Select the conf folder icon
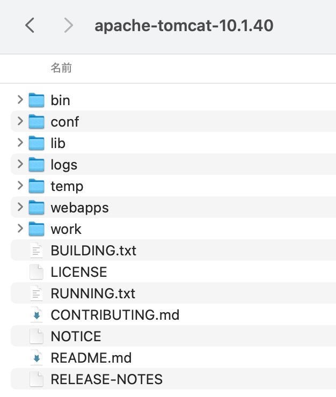Image resolution: width=336 pixels, height=397 pixels. pyautogui.click(x=36, y=122)
